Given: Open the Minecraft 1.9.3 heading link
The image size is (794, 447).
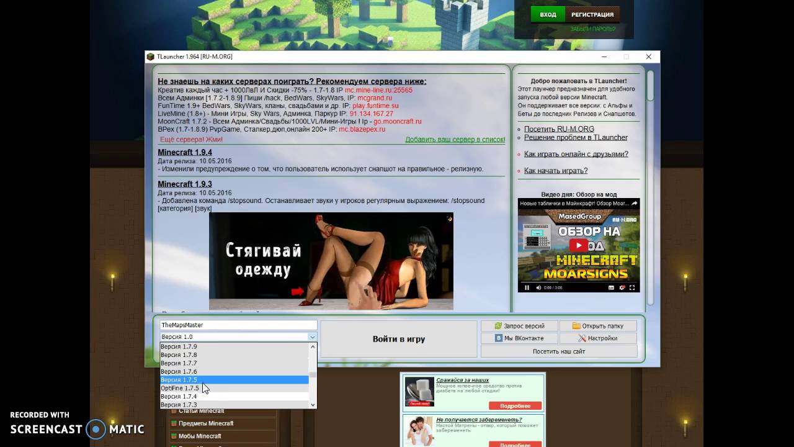Looking at the screenshot, I should tap(185, 184).
